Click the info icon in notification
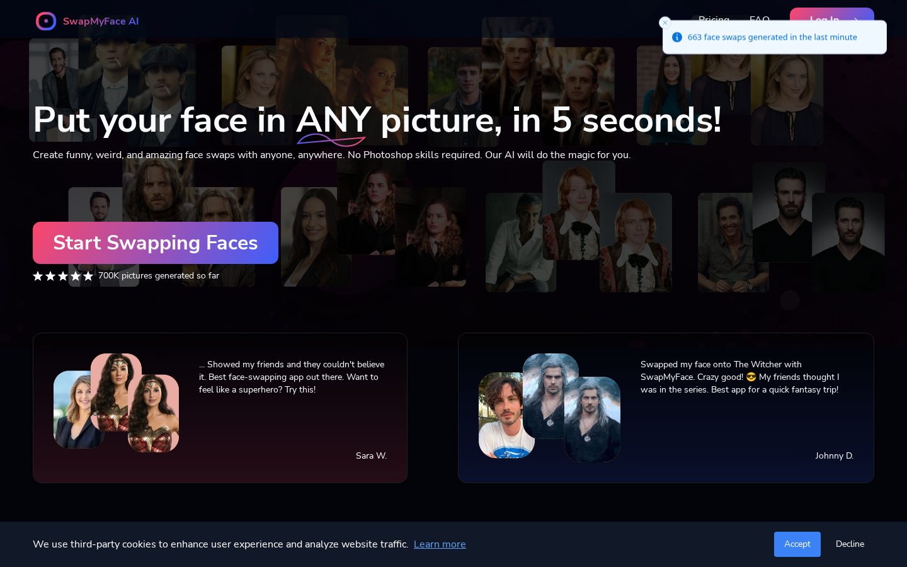The height and width of the screenshot is (567, 907). click(677, 37)
